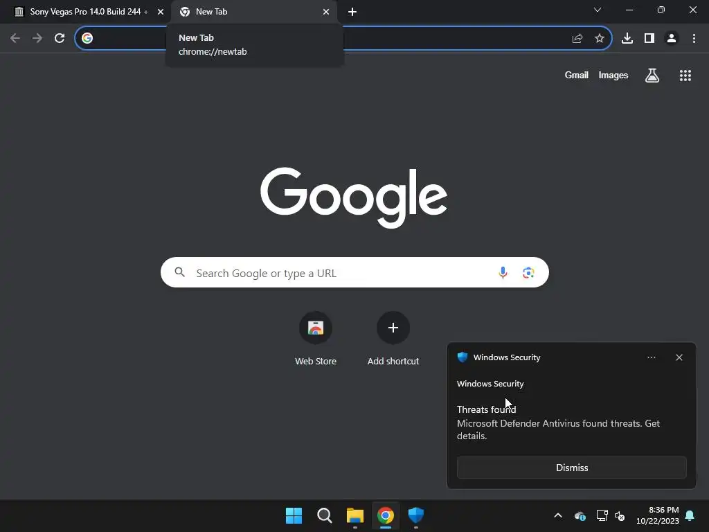
Task: Open notification options three dots
Action: 651,357
